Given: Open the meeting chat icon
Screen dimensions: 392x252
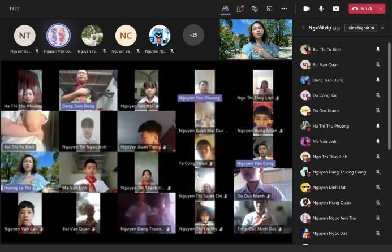Looking at the screenshot, I should (240, 8).
